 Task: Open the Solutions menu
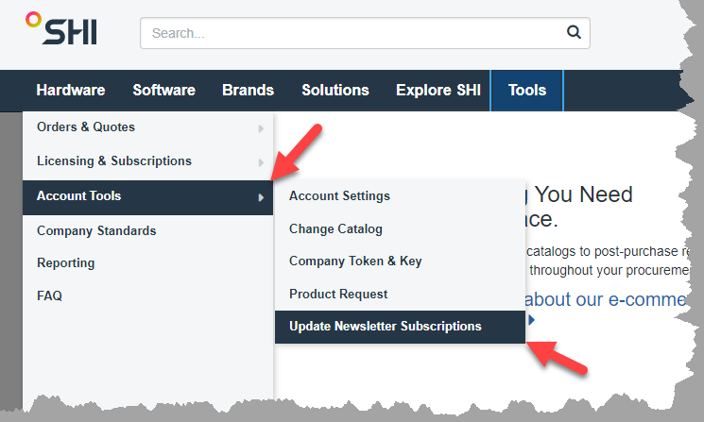tap(335, 90)
